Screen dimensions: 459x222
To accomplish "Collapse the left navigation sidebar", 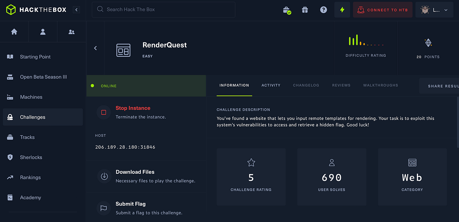I will (x=76, y=10).
